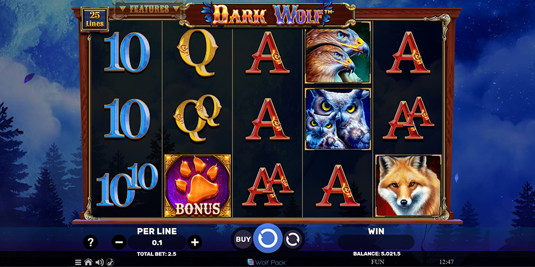Click the per line value 0.1 field
This screenshot has width=535, height=267.
[157, 243]
